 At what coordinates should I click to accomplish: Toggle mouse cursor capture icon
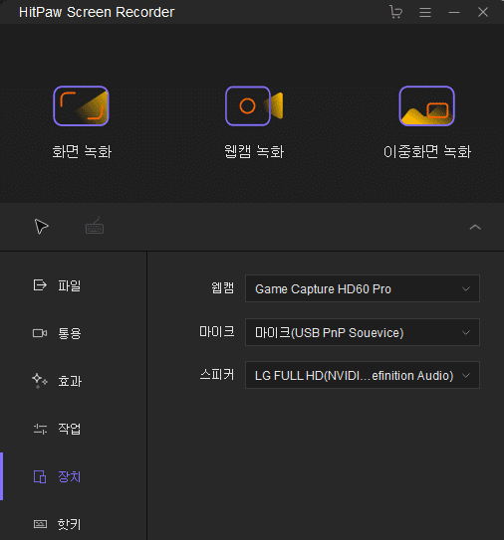click(42, 227)
